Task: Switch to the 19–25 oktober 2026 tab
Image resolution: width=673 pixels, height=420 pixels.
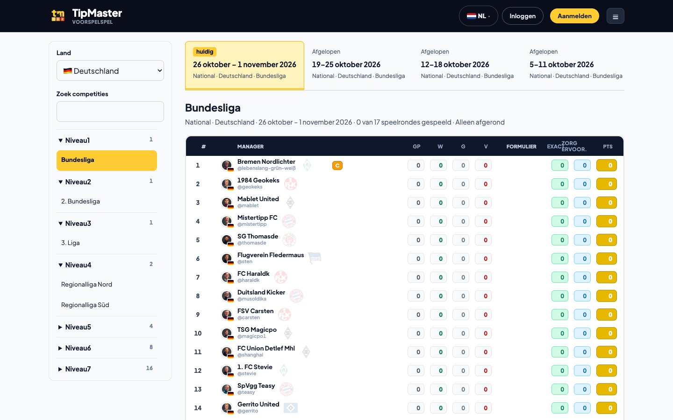Action: (358, 65)
